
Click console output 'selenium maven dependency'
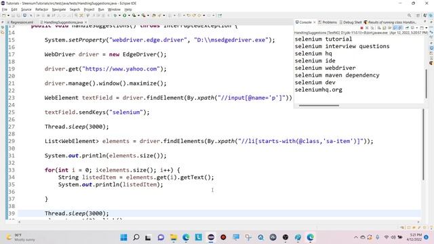pos(337,75)
